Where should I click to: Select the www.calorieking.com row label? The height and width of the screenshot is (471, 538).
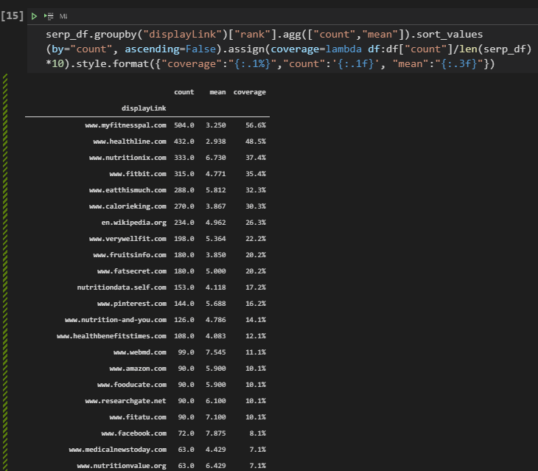click(127, 206)
